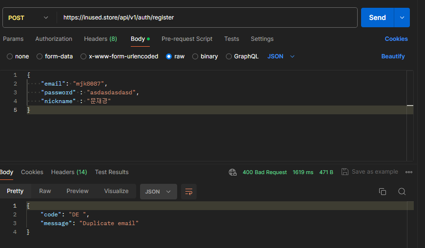Screen dimensions: 425x248
Task: Select the none body type radio
Action: [10, 56]
